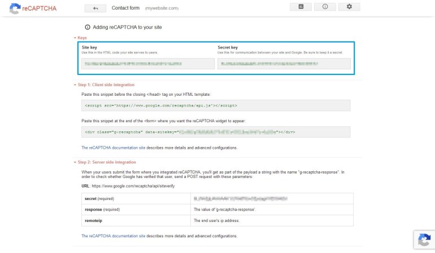The height and width of the screenshot is (253, 435).
Task: Click 'The value of g-recaptcha-response' cell
Action: click(272, 210)
